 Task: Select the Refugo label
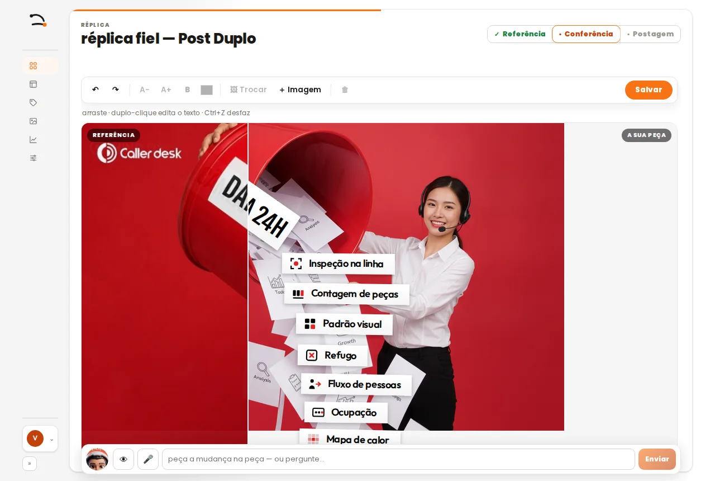tap(333, 356)
